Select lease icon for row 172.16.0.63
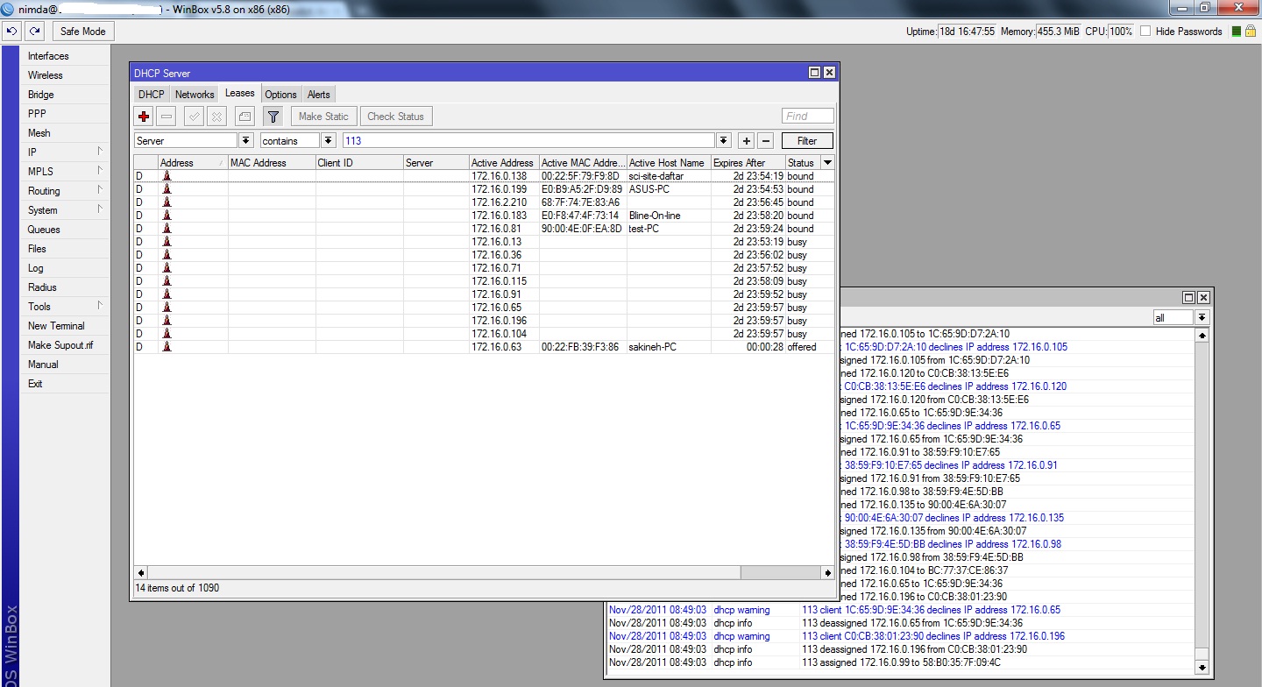The width and height of the screenshot is (1262, 687). coord(167,347)
